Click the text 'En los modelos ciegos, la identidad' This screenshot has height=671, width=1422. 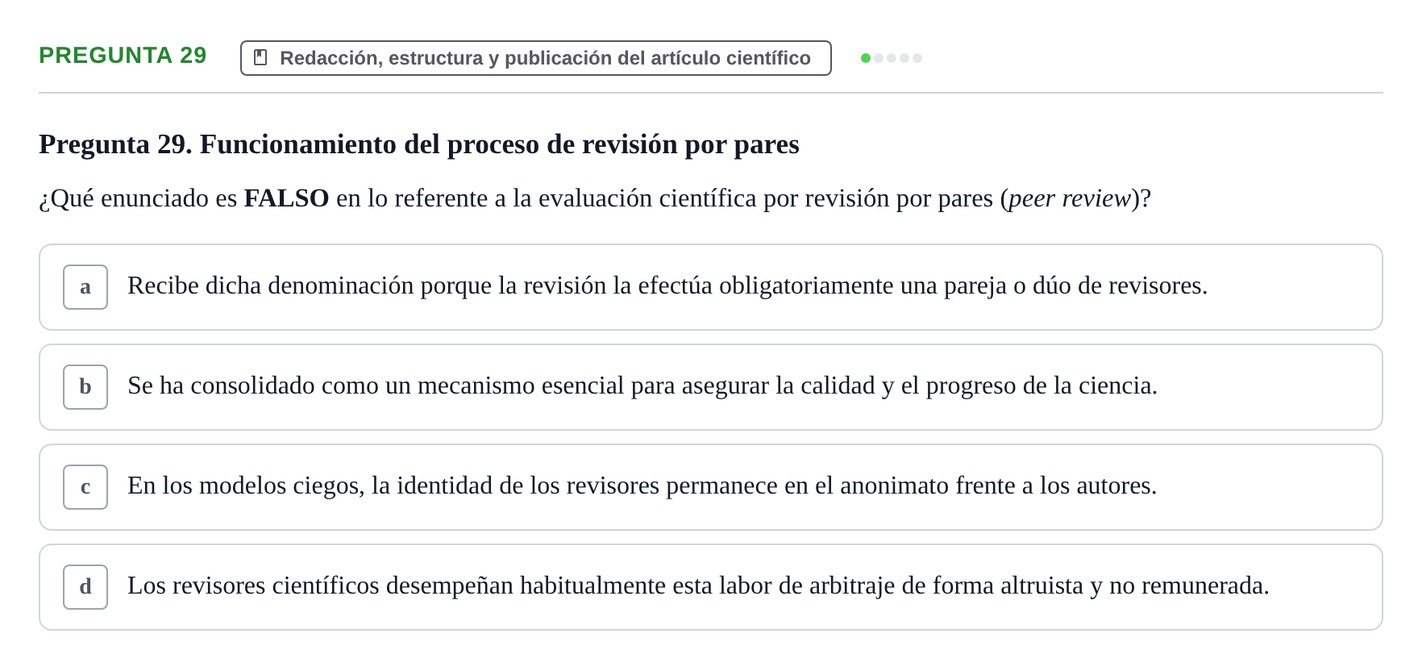point(310,486)
